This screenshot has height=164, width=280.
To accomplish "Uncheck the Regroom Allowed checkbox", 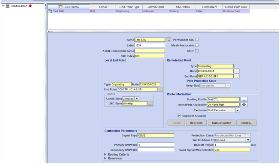I will 179,116.
